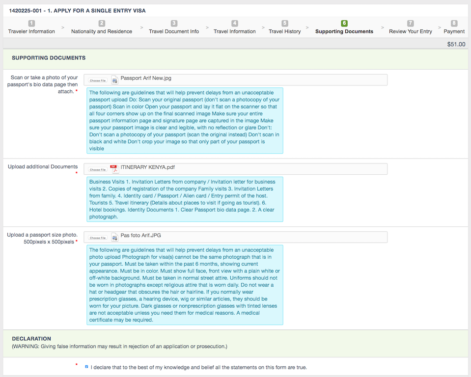The height and width of the screenshot is (377, 471).
Task: Go to the Travel Information step
Action: (x=234, y=31)
